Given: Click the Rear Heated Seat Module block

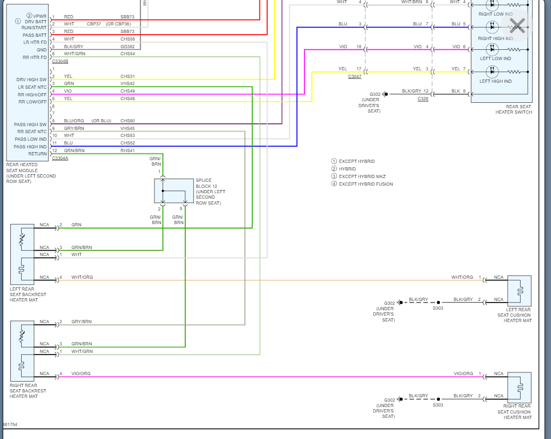Looking at the screenshot, I should pyautogui.click(x=28, y=82).
